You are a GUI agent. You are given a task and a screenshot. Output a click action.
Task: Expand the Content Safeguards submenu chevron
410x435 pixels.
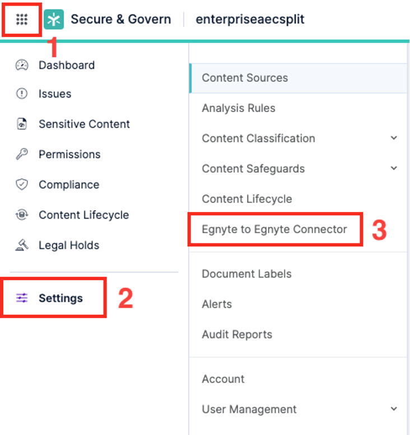coord(394,169)
